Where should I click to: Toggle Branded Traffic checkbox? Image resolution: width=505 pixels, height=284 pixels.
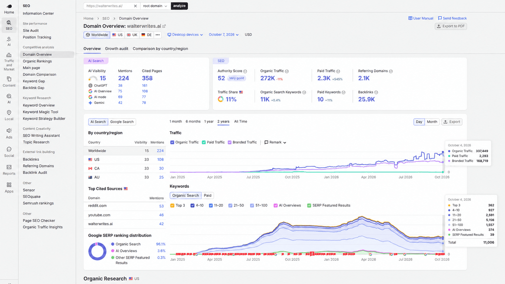pyautogui.click(x=230, y=142)
